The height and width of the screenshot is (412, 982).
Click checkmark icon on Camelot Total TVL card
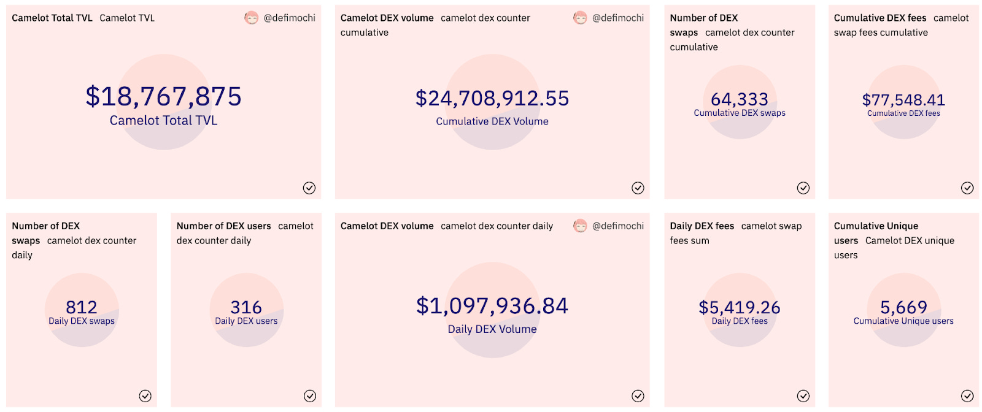309,188
